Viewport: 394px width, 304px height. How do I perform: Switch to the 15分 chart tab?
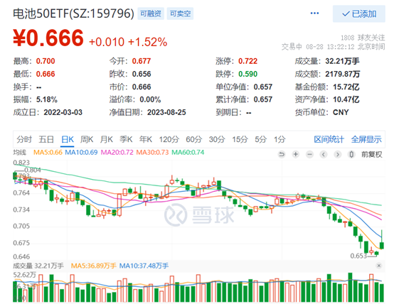[x=240, y=139]
